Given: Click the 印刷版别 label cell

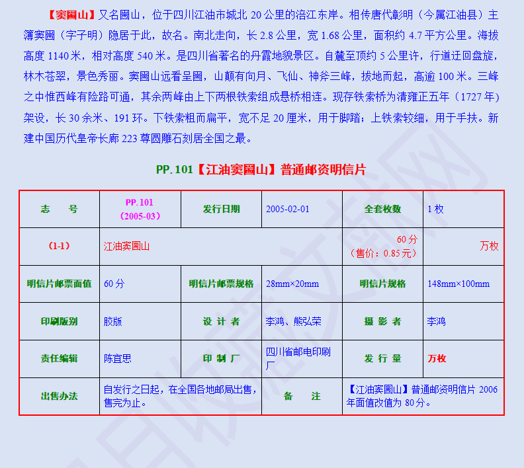Looking at the screenshot, I should point(60,321).
